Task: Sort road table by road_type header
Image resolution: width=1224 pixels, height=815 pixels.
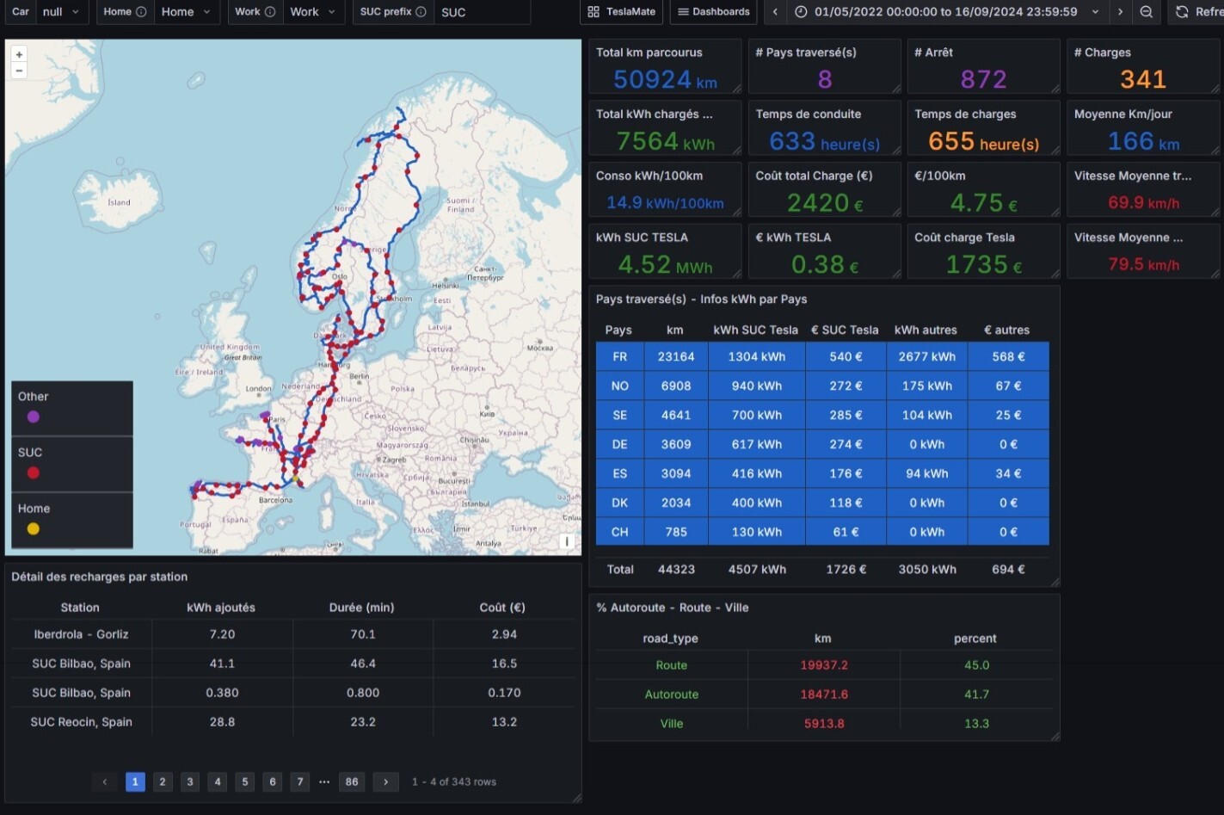Action: click(x=671, y=639)
